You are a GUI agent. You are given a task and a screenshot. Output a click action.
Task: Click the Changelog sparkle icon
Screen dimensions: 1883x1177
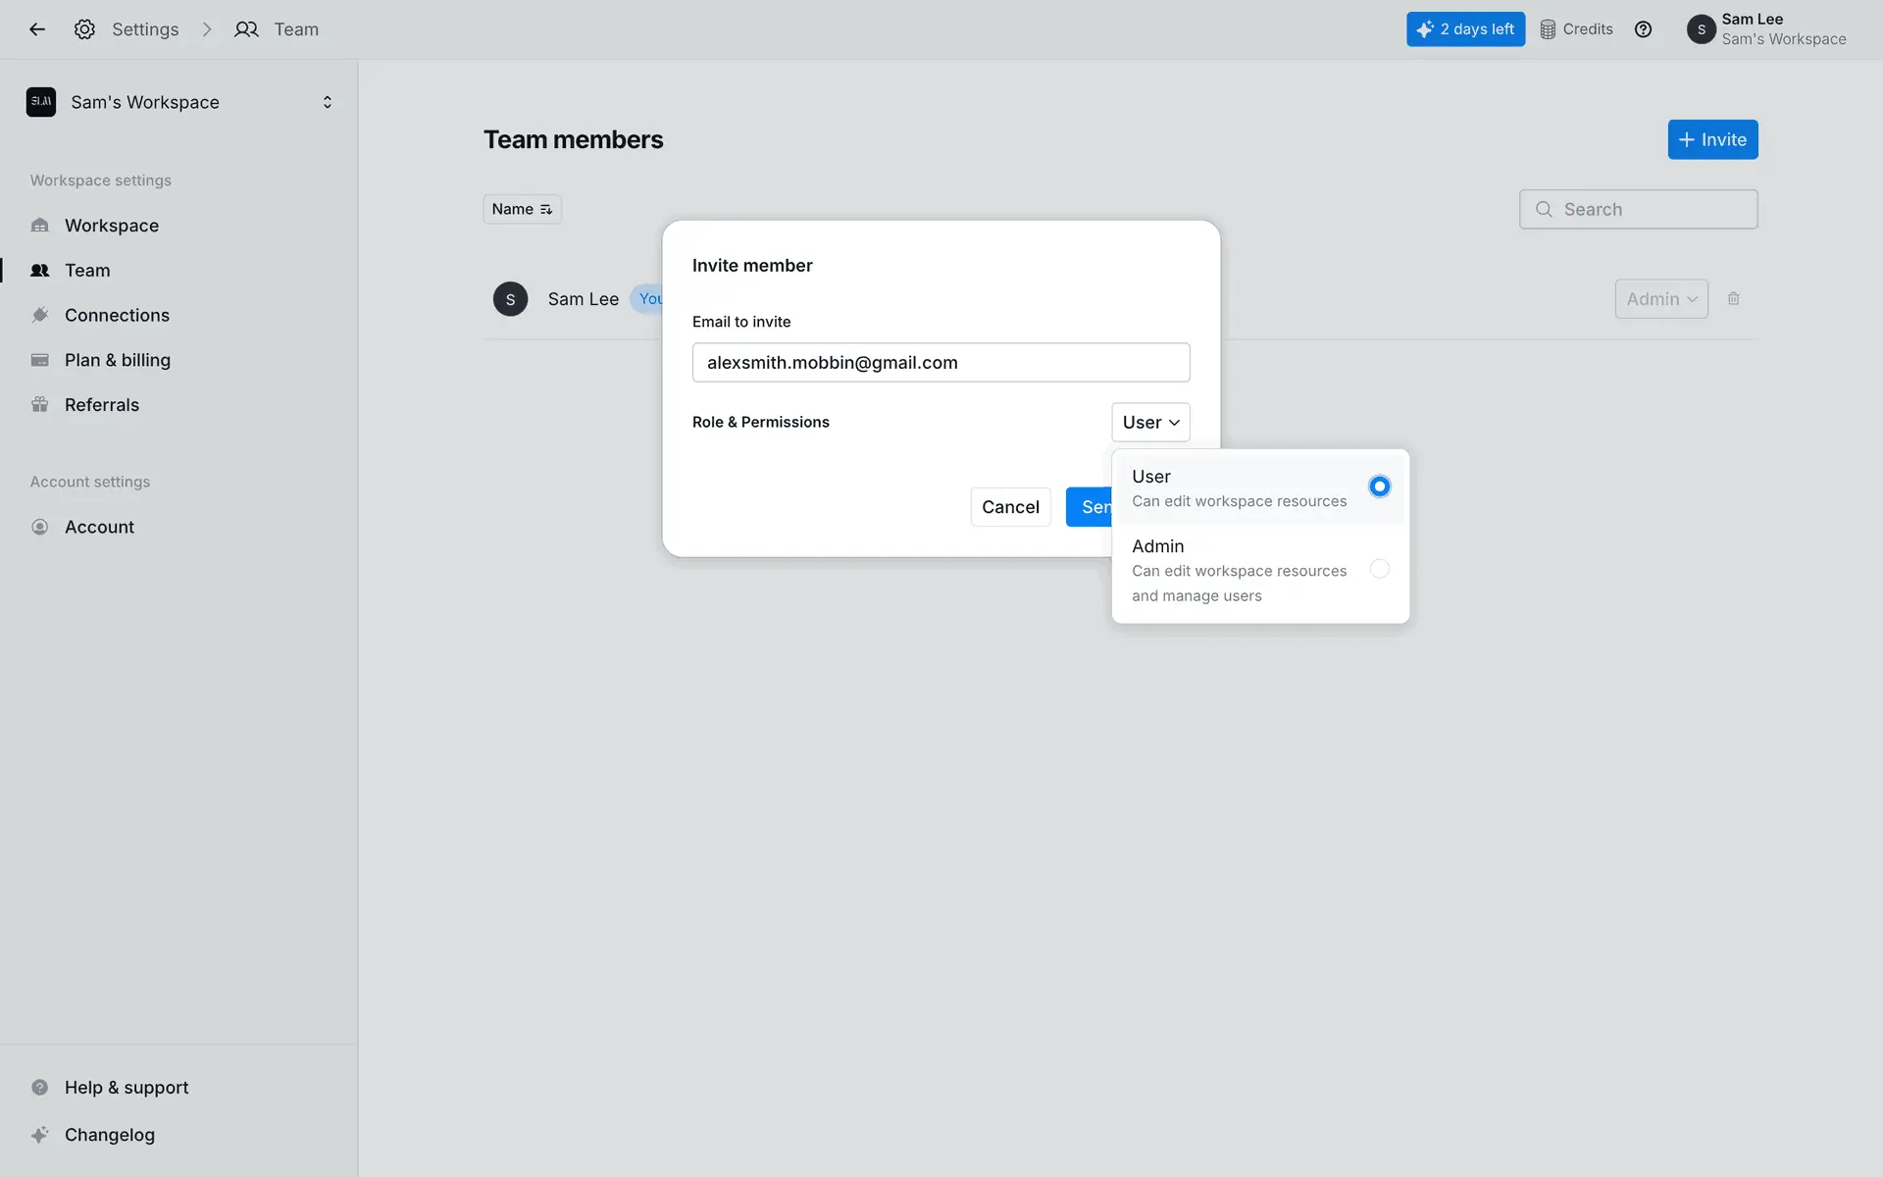pyautogui.click(x=40, y=1135)
